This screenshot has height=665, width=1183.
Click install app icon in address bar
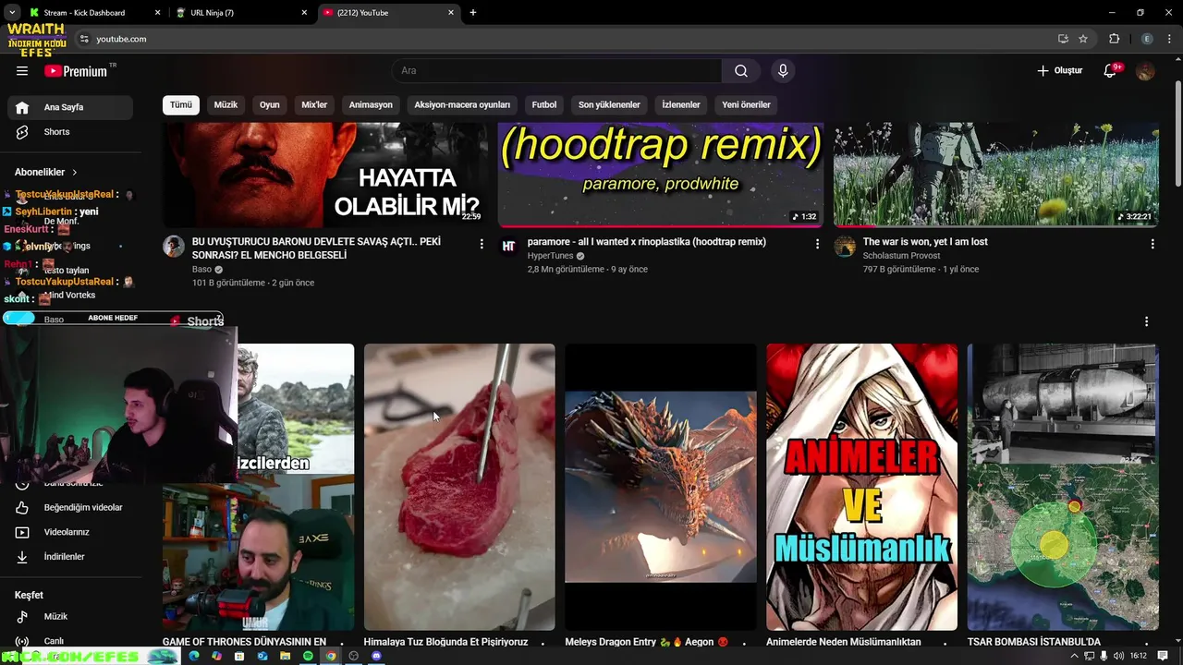tap(1063, 39)
